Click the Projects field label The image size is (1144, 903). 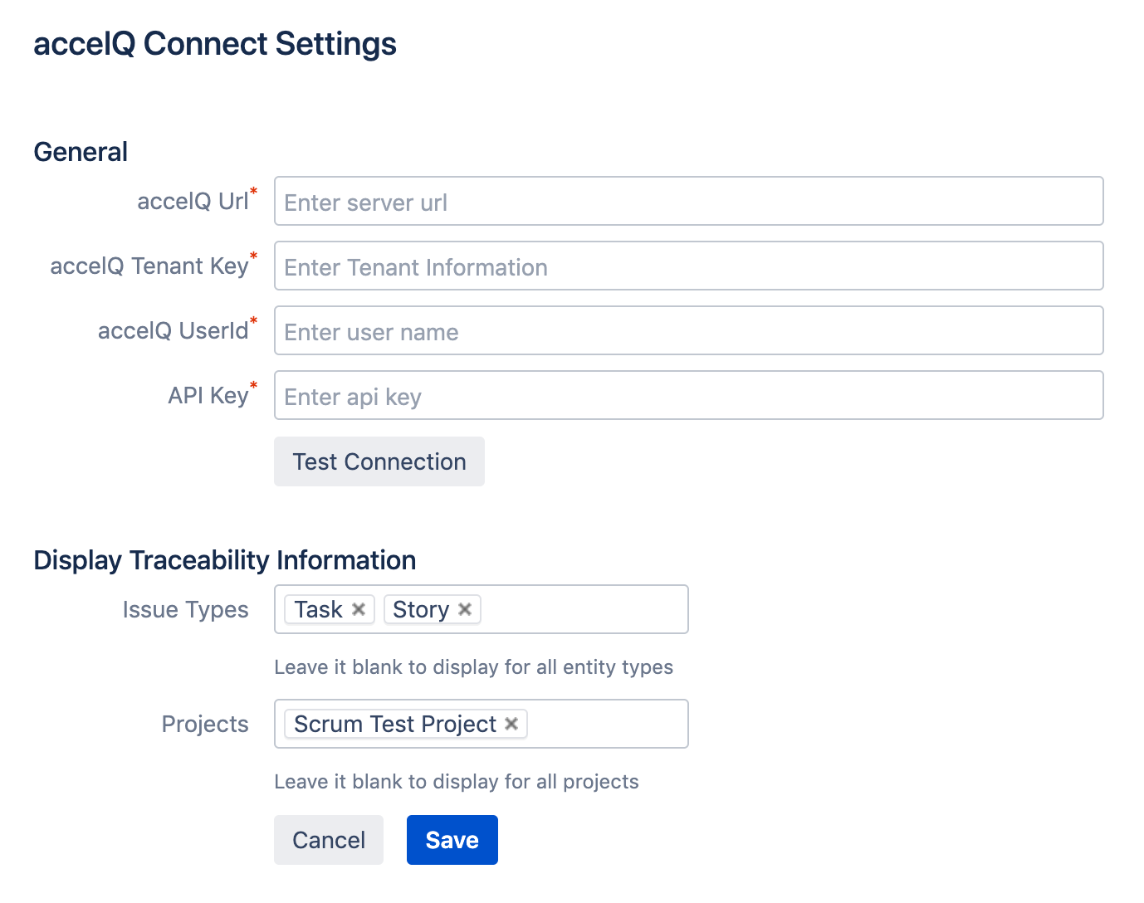pos(205,724)
